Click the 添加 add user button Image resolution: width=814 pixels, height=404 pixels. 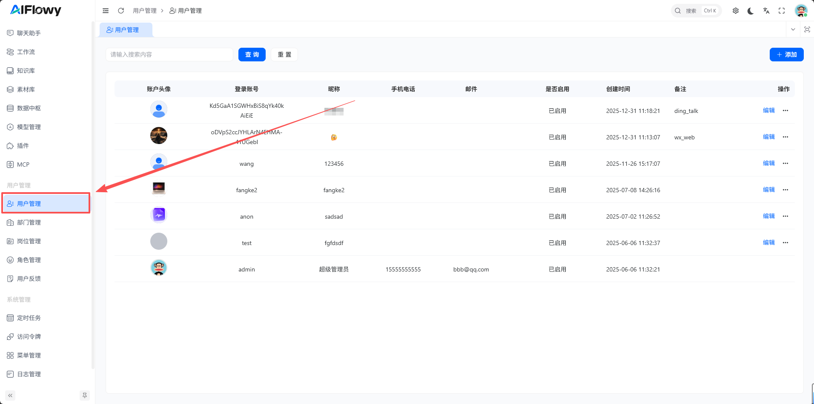pos(786,55)
